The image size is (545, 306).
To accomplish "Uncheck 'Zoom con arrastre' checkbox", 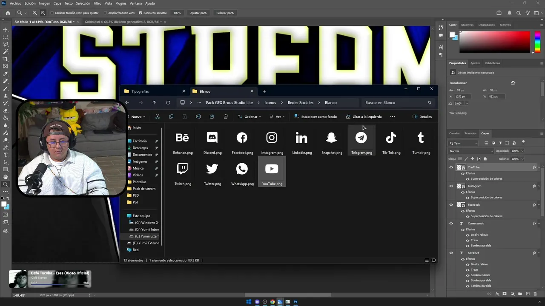I will (141, 13).
